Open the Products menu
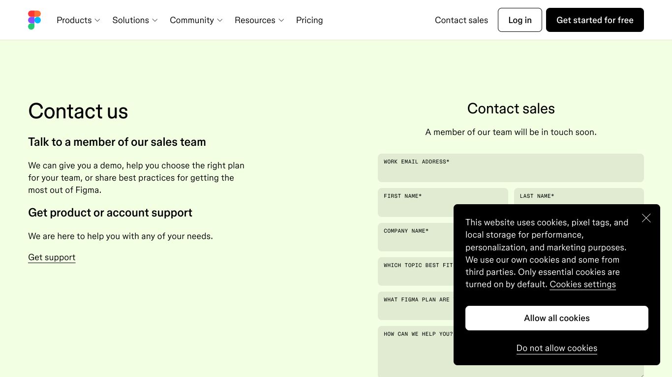This screenshot has height=377, width=672. click(78, 20)
